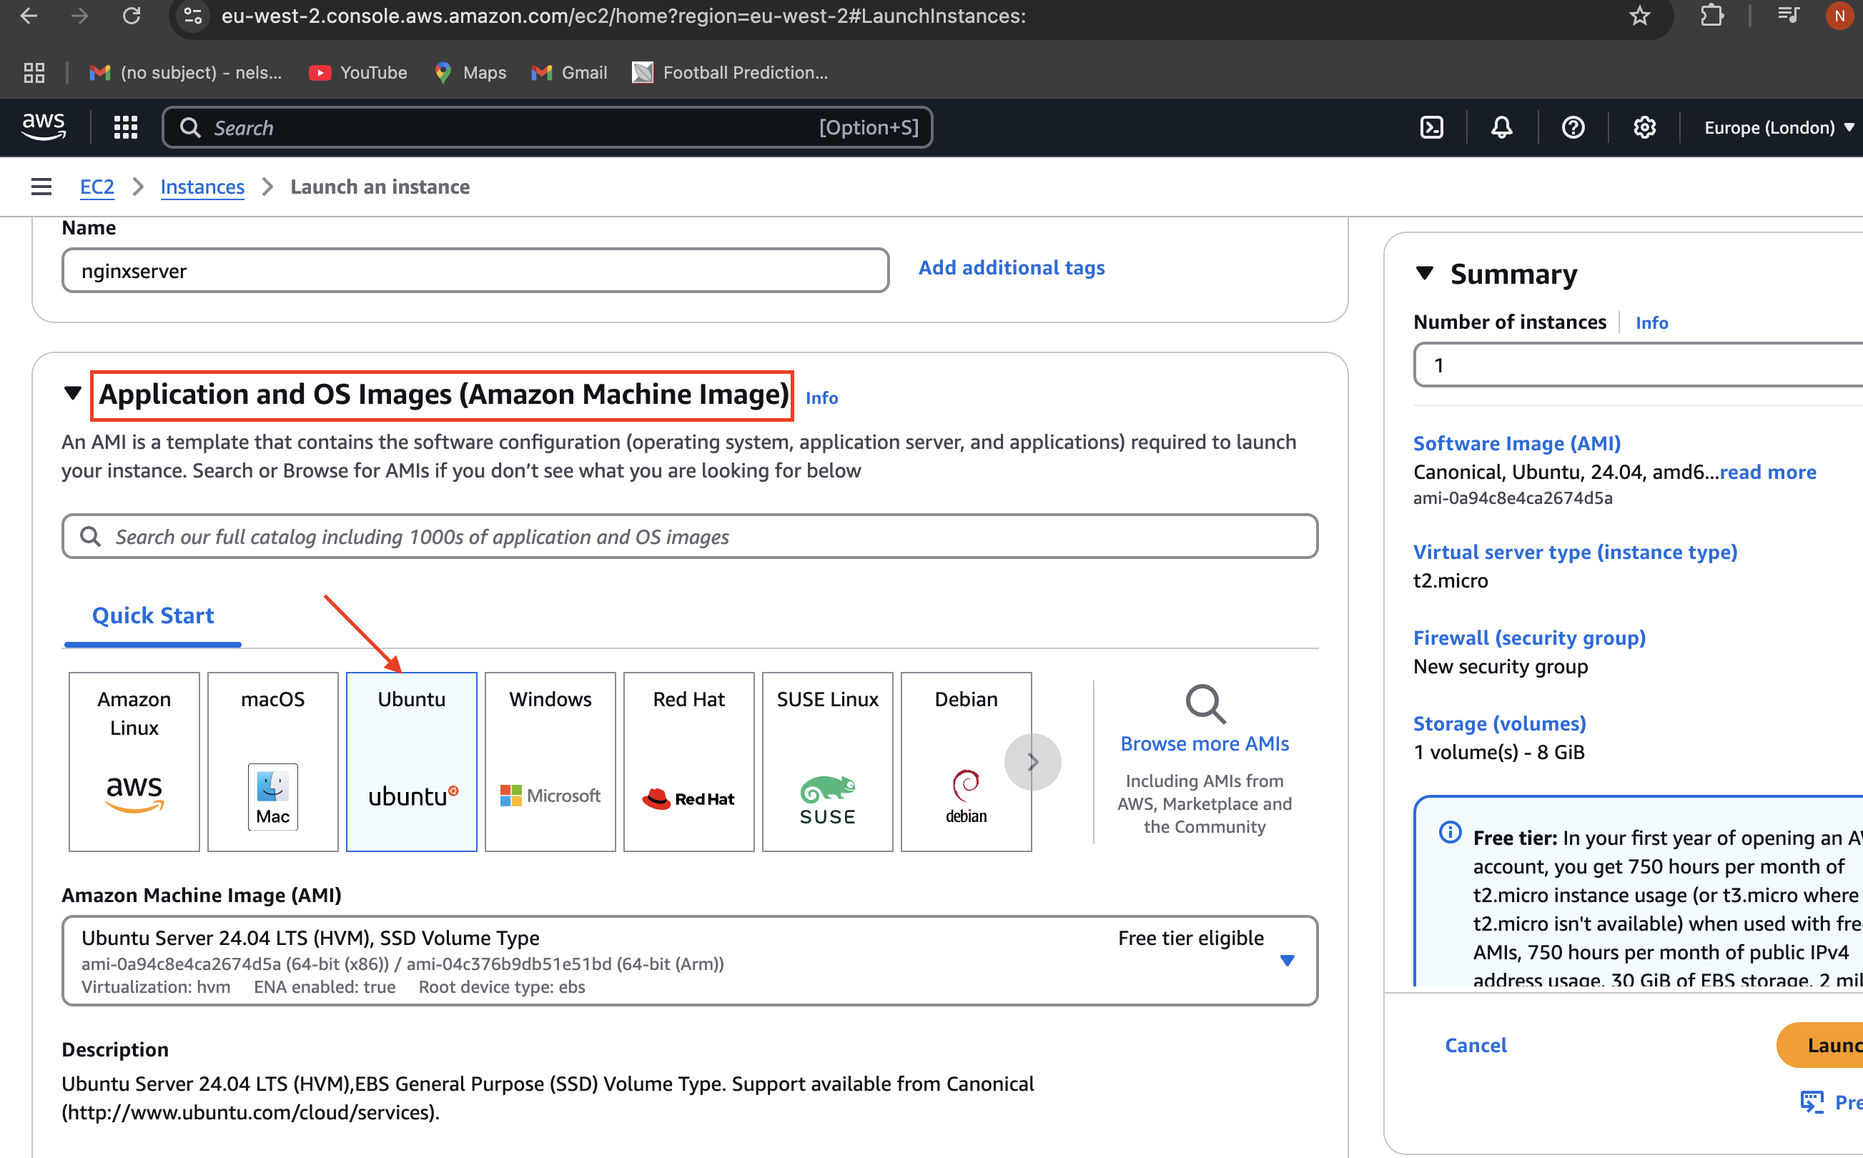Click the AMI catalog search field

click(690, 536)
